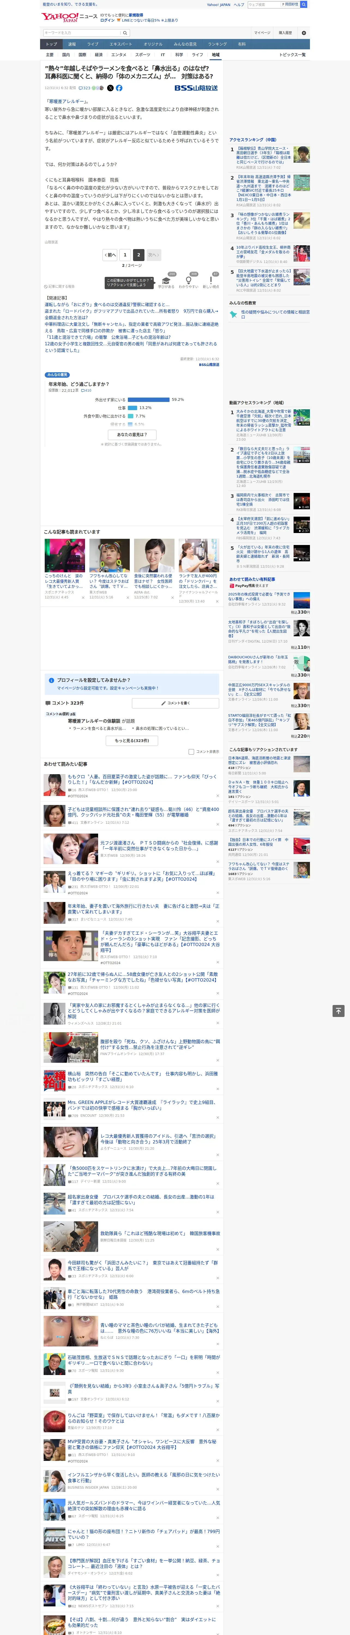Share article on X icon
Screen dimensions: 350x1635
[x=110, y=88]
